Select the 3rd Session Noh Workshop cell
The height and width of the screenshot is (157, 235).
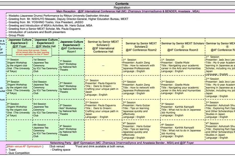coord(72,110)
